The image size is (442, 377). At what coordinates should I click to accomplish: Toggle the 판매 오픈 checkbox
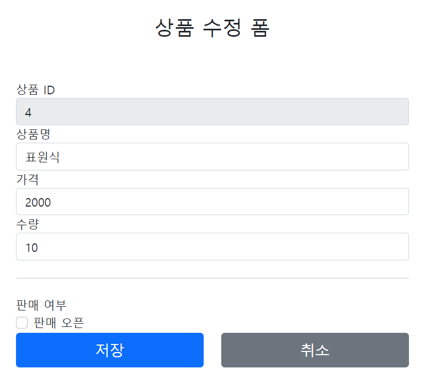point(22,323)
